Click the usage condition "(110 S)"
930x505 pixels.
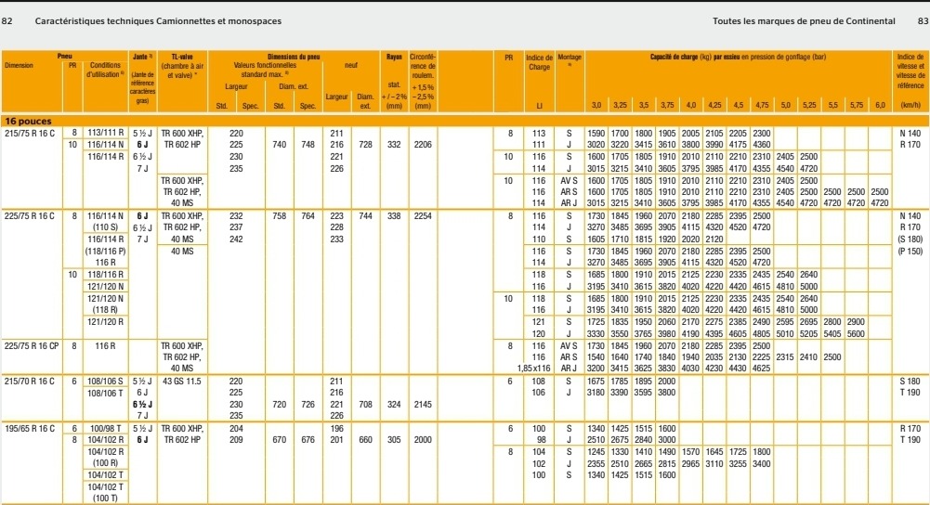pos(106,227)
